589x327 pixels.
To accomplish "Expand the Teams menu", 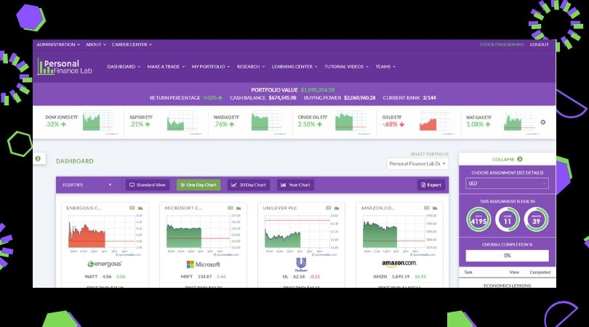I will coord(386,66).
